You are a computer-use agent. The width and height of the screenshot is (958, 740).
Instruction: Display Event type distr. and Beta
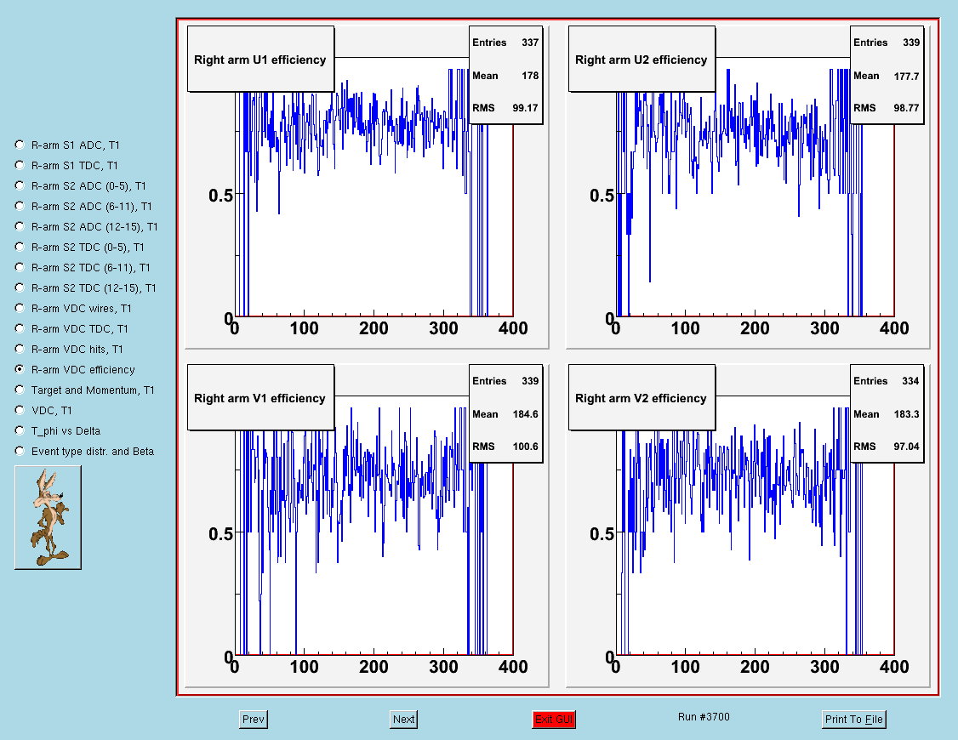(x=20, y=451)
